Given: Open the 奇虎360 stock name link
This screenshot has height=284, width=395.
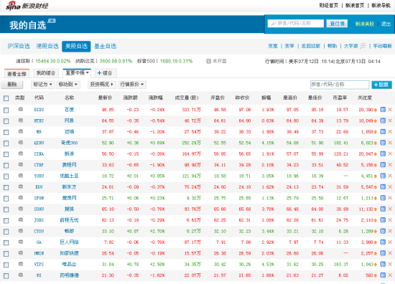Looking at the screenshot, I should point(69,143).
